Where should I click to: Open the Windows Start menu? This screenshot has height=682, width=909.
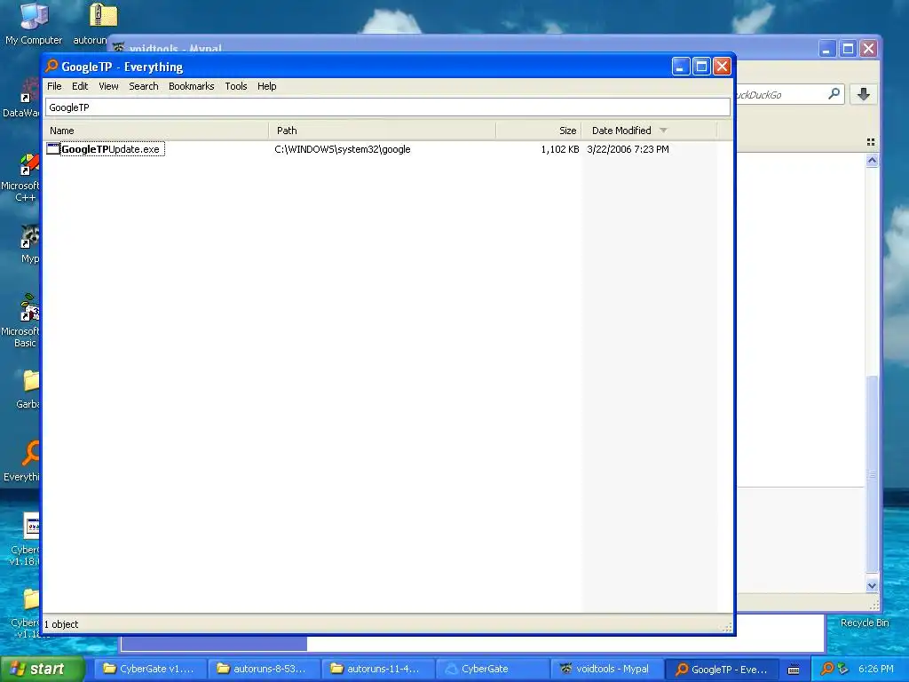click(x=42, y=669)
